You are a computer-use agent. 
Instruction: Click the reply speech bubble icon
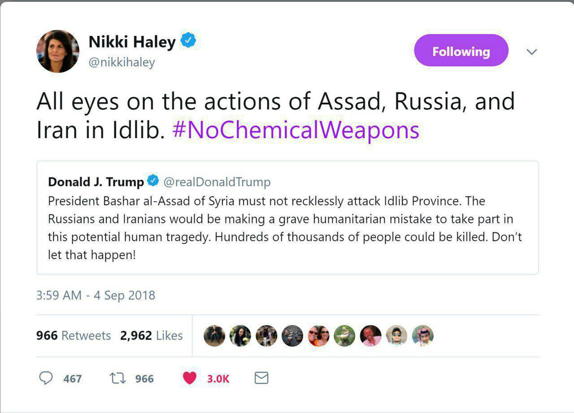pyautogui.click(x=46, y=378)
